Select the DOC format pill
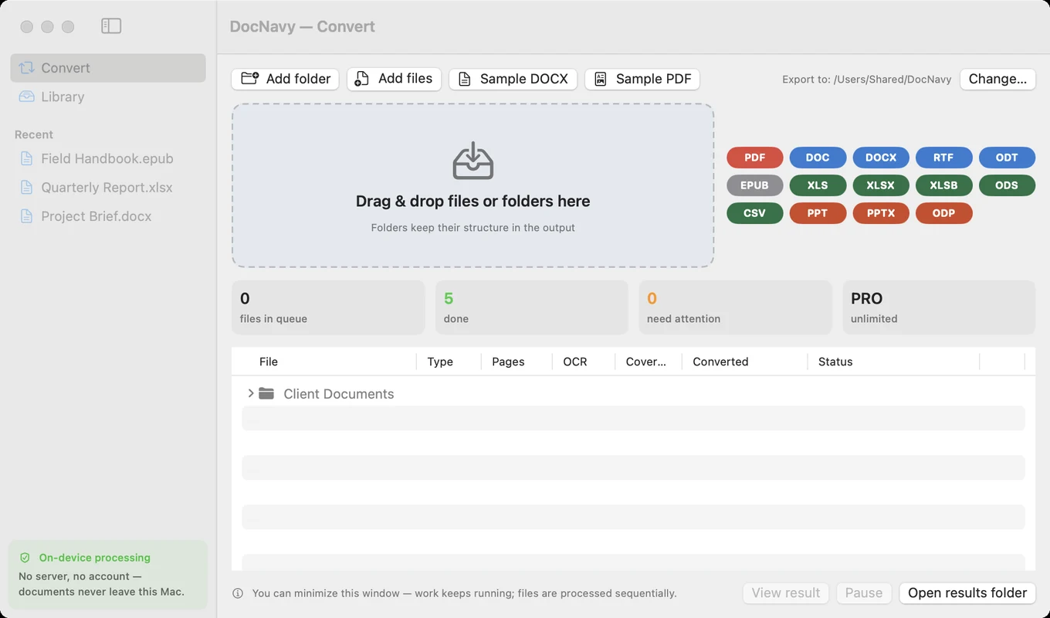This screenshot has width=1050, height=618. point(818,158)
